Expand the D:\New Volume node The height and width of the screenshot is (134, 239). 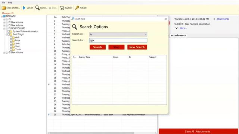pyautogui.click(x=4, y=22)
